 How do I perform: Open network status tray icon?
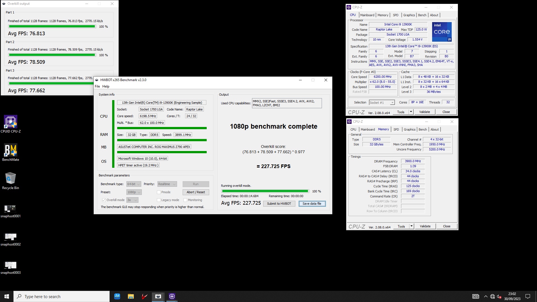(x=493, y=296)
